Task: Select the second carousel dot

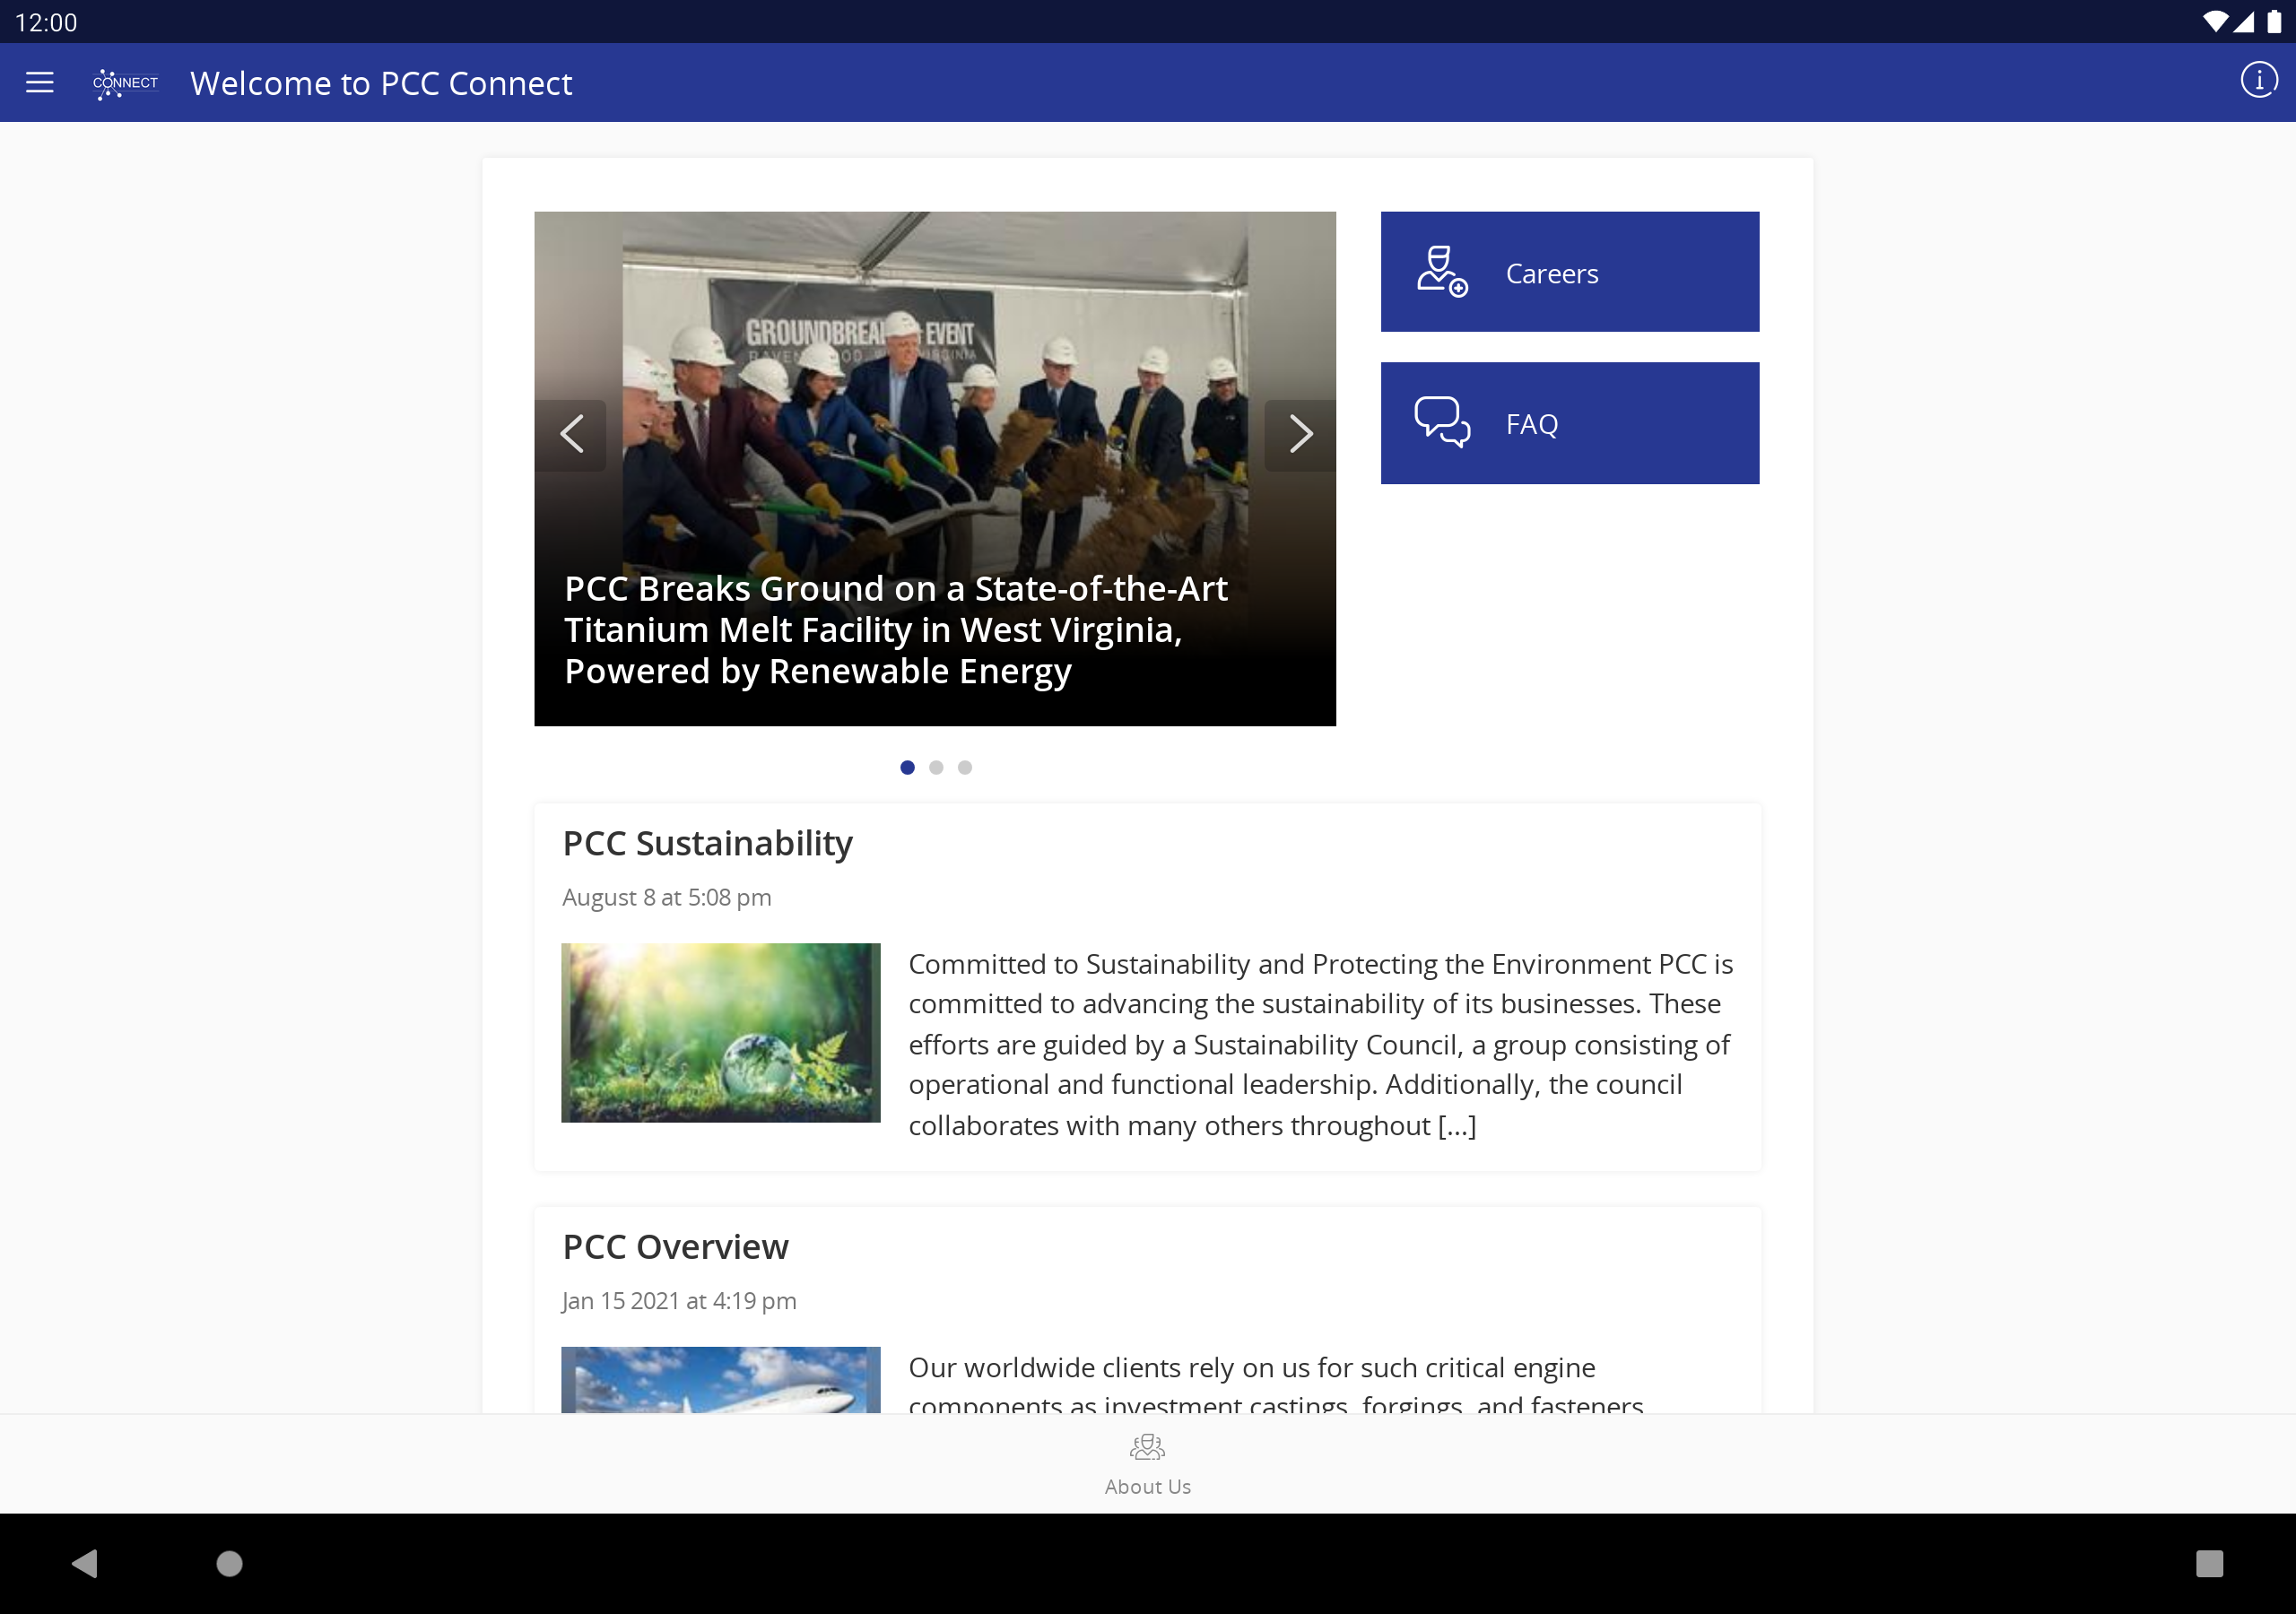Action: click(x=936, y=767)
